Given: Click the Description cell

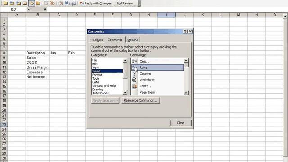Looking at the screenshot, I should [38, 53].
